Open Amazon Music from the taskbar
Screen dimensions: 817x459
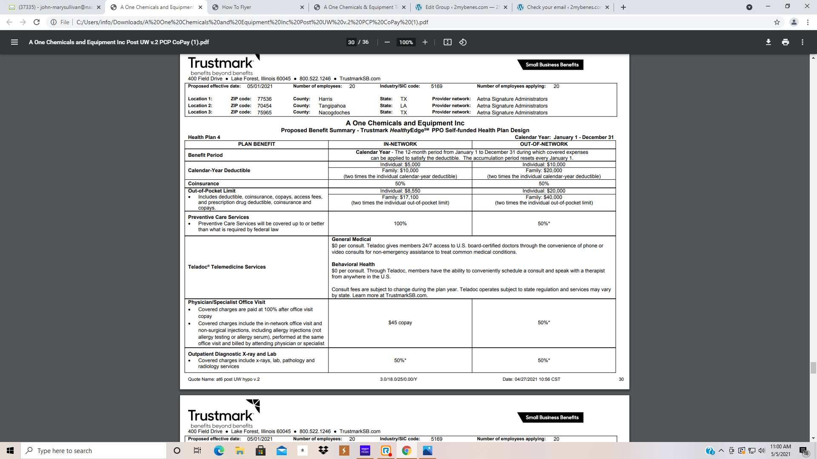click(x=365, y=450)
